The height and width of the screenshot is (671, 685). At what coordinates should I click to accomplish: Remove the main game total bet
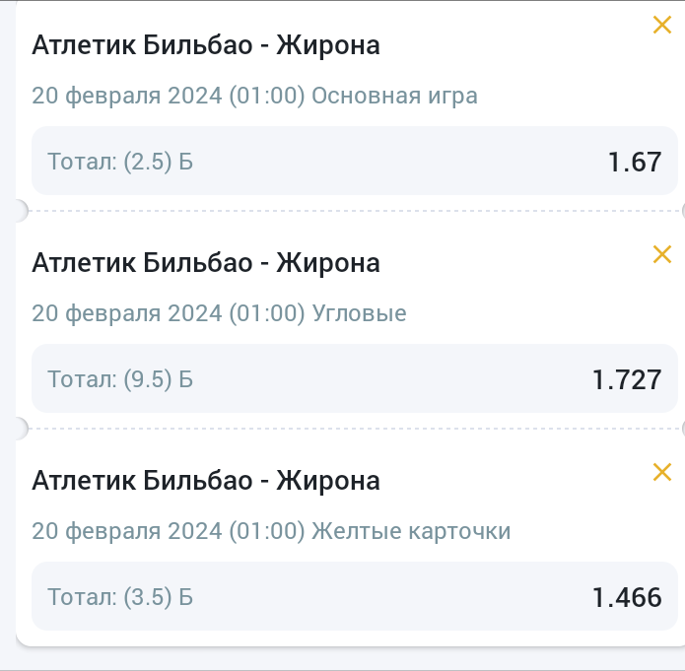(x=662, y=25)
